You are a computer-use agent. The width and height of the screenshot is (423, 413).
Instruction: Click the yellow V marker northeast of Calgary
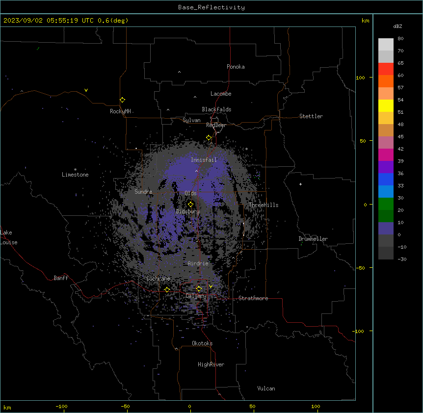click(x=211, y=286)
